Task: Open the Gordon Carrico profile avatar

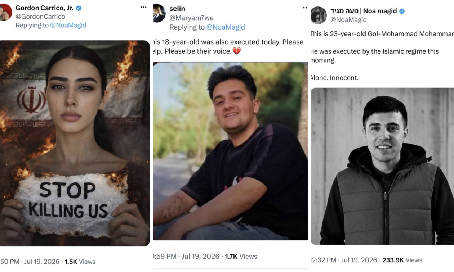Action: (x=5, y=13)
